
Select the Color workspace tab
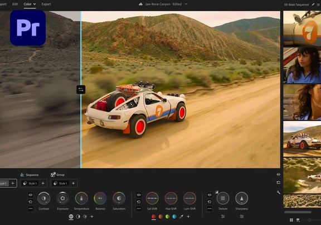27,4
